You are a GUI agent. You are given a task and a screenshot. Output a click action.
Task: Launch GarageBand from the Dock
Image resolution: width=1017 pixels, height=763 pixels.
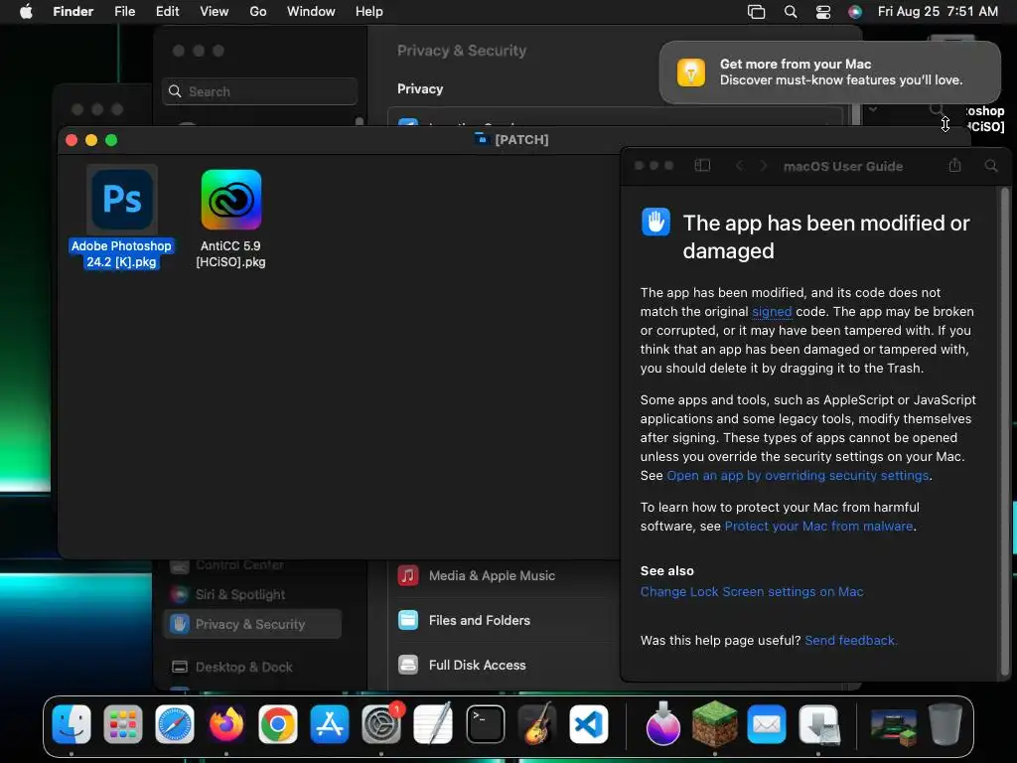click(x=537, y=724)
